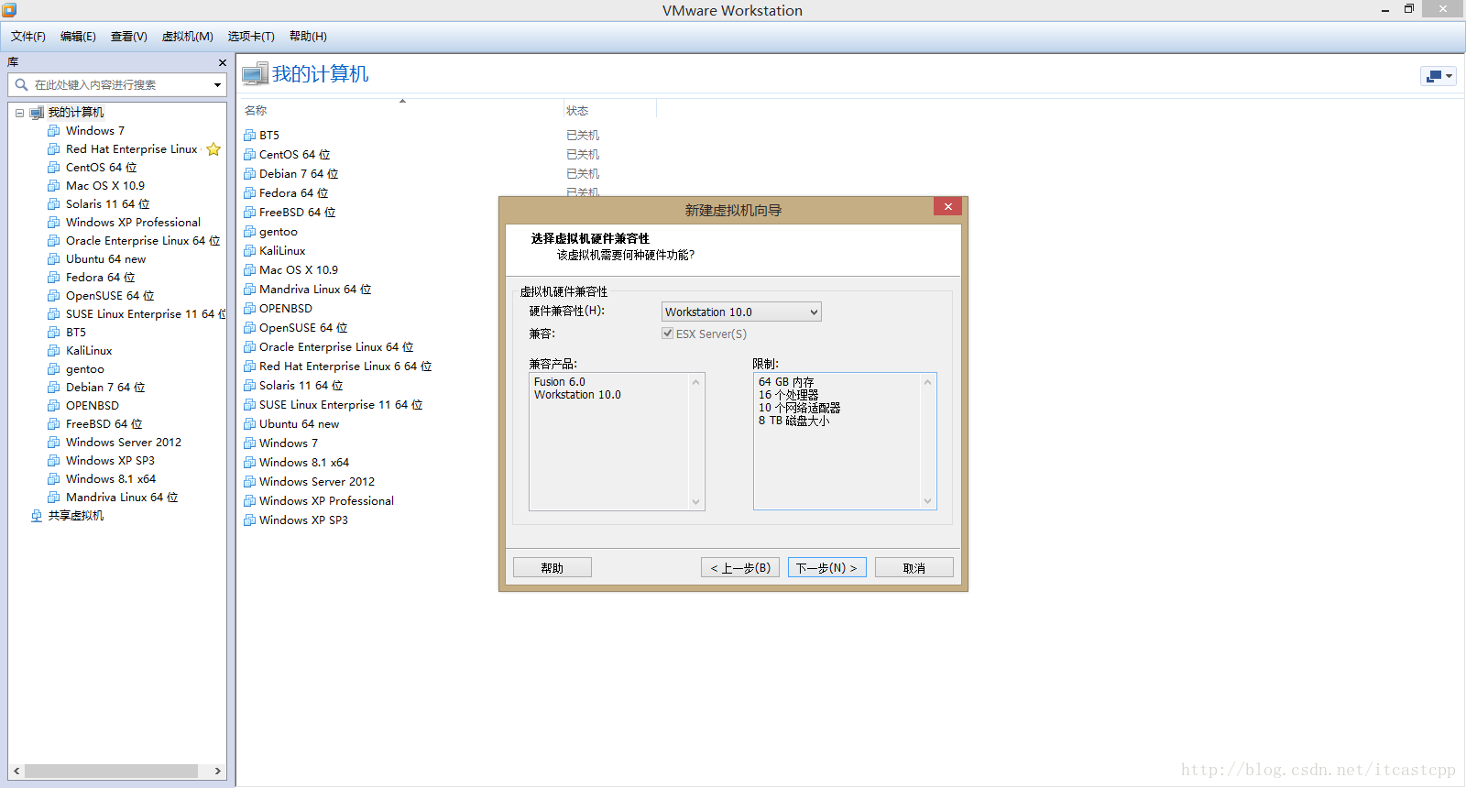Click the Mac OS X 10.9 VM icon in library tree

point(54,186)
